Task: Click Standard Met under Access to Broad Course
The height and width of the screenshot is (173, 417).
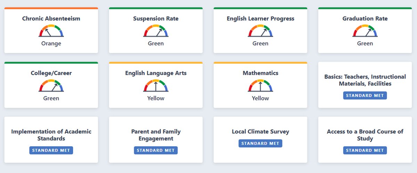Action: tap(365, 150)
